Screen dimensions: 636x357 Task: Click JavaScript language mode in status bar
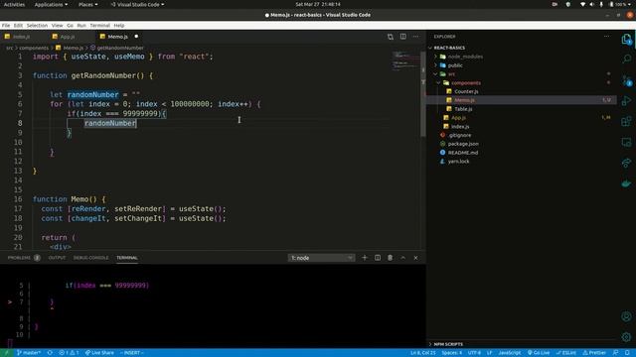click(510, 353)
